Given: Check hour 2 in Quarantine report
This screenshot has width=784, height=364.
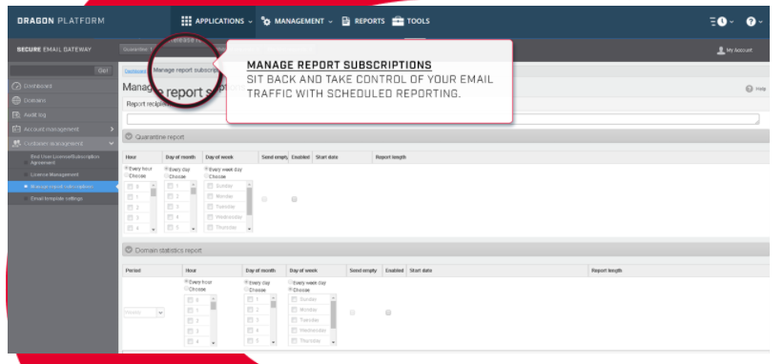Looking at the screenshot, I should [131, 207].
